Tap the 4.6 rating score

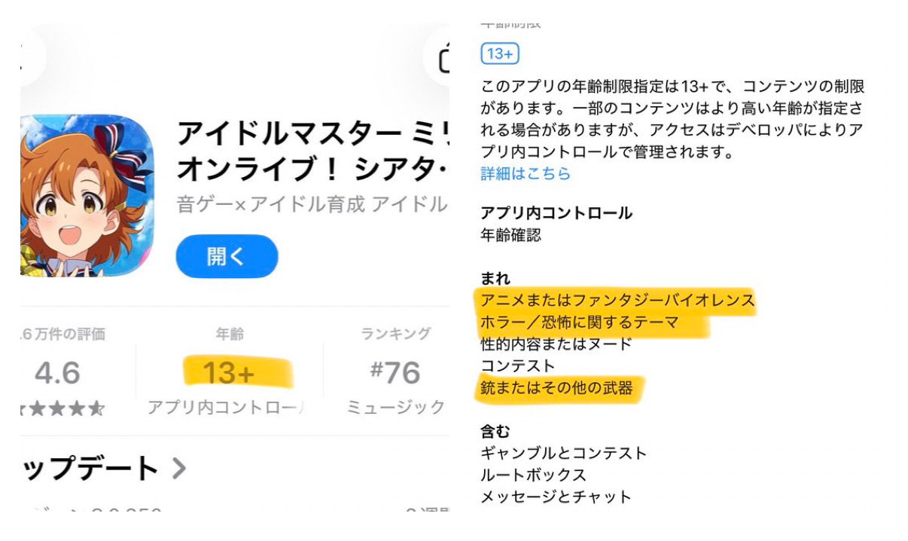(57, 372)
